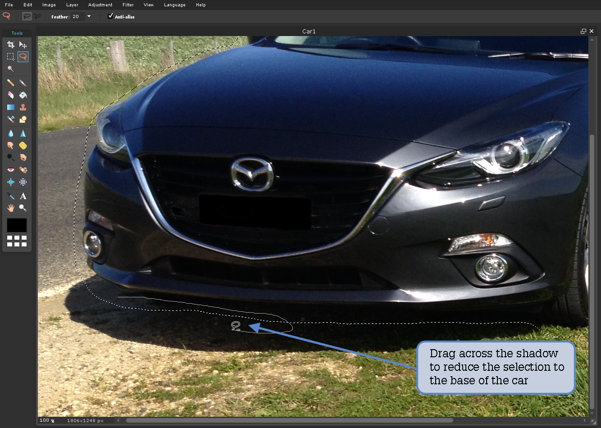Select the Burn hand tool
The height and width of the screenshot is (428, 601).
[x=23, y=158]
